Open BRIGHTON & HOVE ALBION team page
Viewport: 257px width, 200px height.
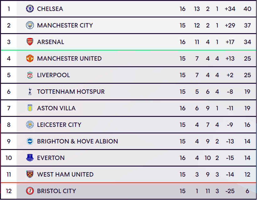point(77,141)
